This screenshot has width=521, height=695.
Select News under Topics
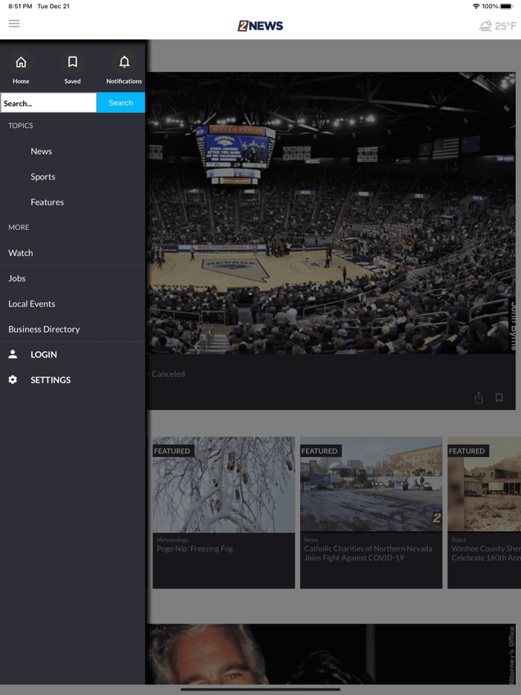(41, 152)
